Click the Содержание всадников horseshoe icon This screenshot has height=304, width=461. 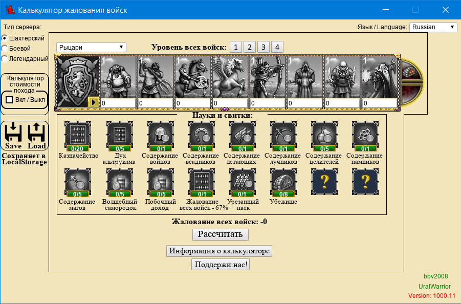[201, 135]
